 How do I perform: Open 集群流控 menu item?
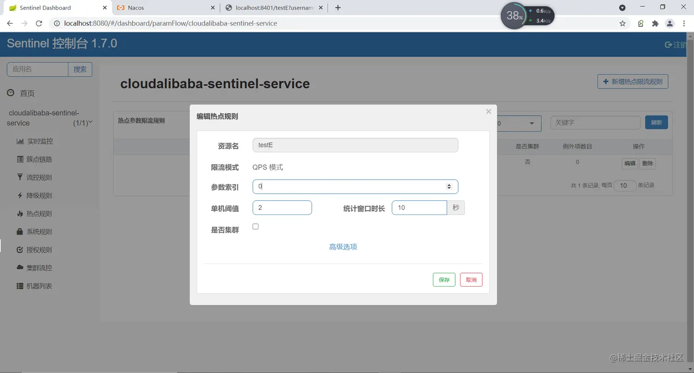click(x=34, y=268)
